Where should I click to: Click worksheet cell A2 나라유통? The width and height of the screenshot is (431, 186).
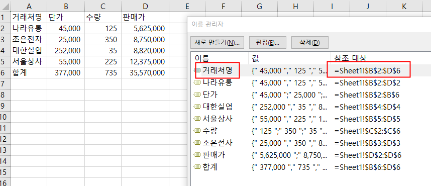29,28
